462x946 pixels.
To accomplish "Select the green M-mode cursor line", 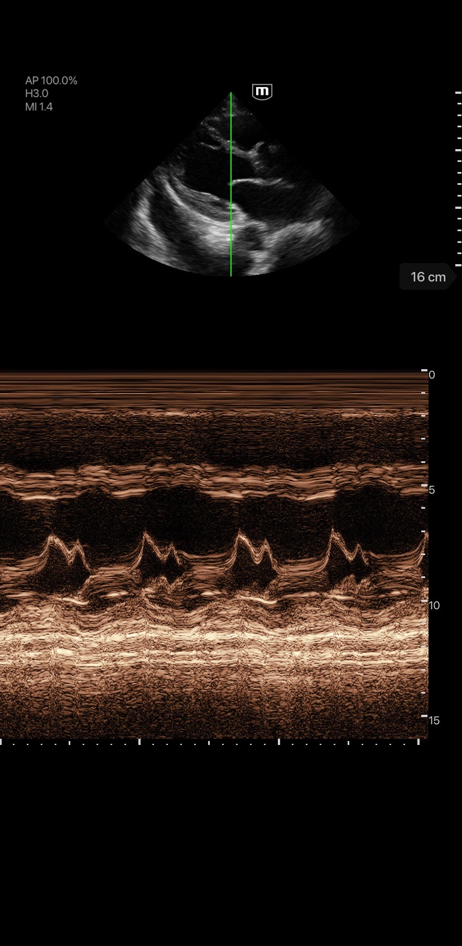I will pyautogui.click(x=231, y=184).
